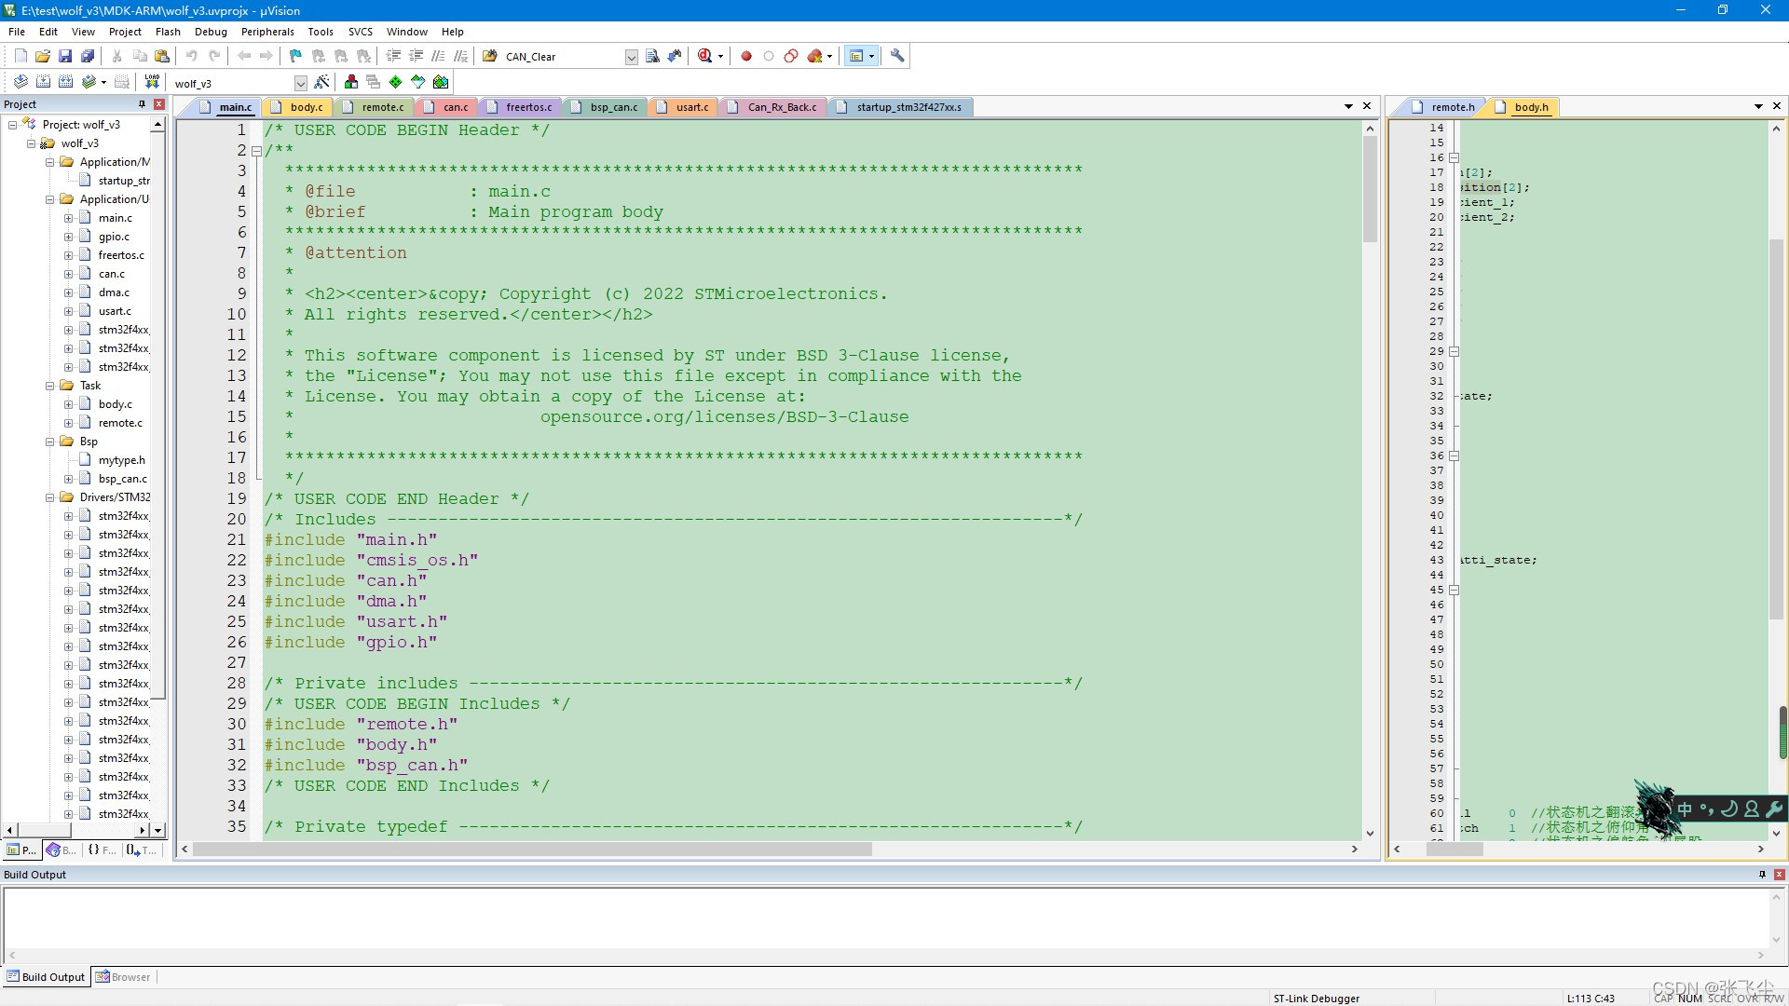Open Options for Target magic wand
The width and height of the screenshot is (1789, 1006).
point(321,82)
